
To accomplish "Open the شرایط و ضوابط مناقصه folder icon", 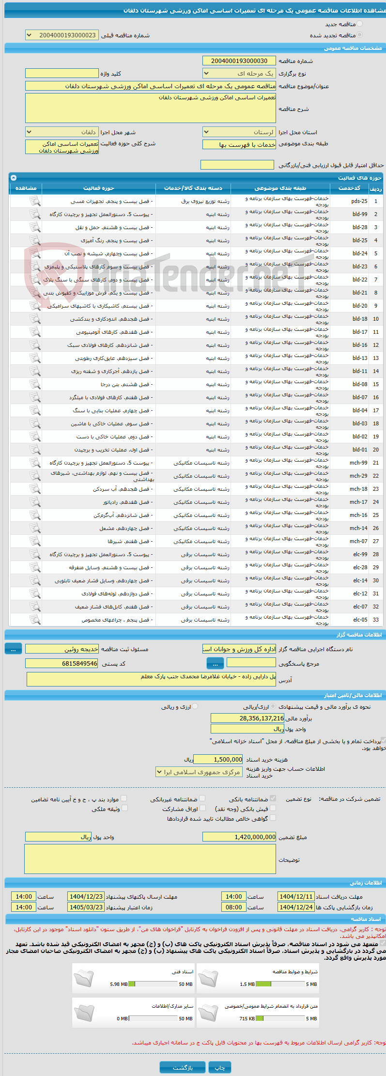I will 209,978.
